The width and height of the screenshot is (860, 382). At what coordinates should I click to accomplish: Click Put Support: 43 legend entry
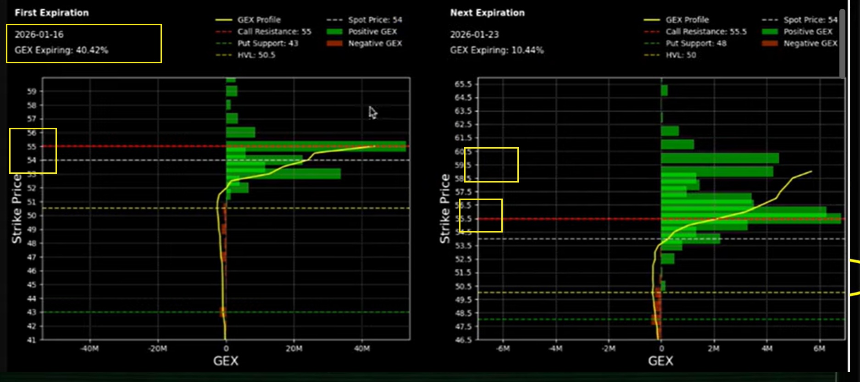coord(257,43)
